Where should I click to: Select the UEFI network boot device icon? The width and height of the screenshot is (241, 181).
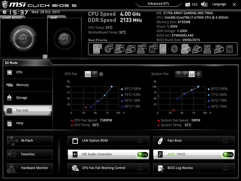pos(153,49)
